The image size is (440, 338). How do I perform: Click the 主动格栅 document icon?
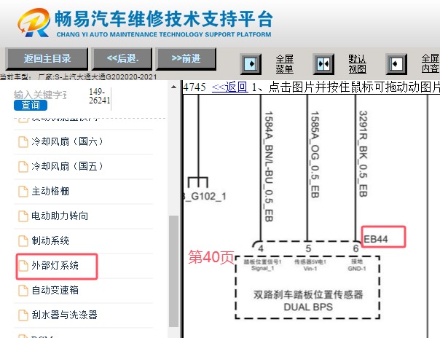(x=23, y=192)
